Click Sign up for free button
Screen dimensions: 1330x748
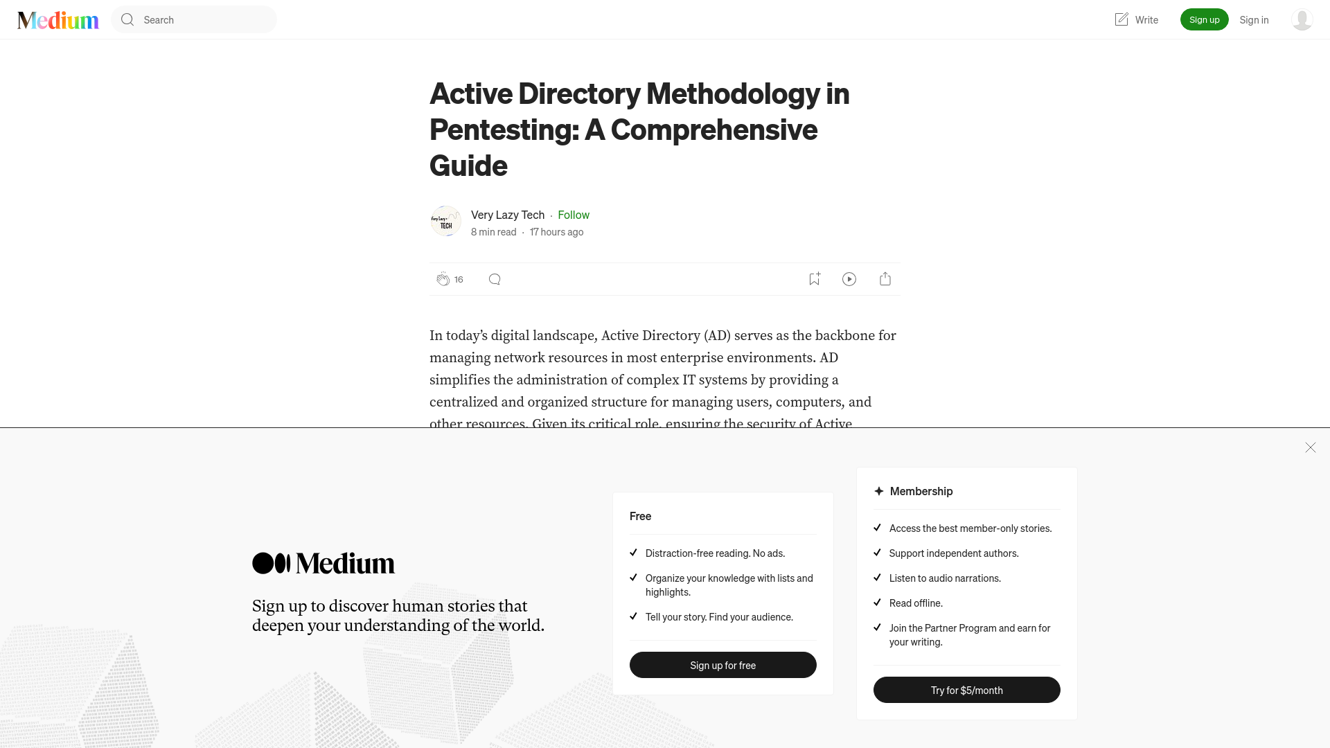click(x=722, y=665)
